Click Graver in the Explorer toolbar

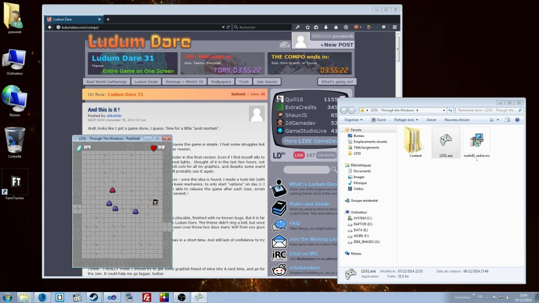431,120
